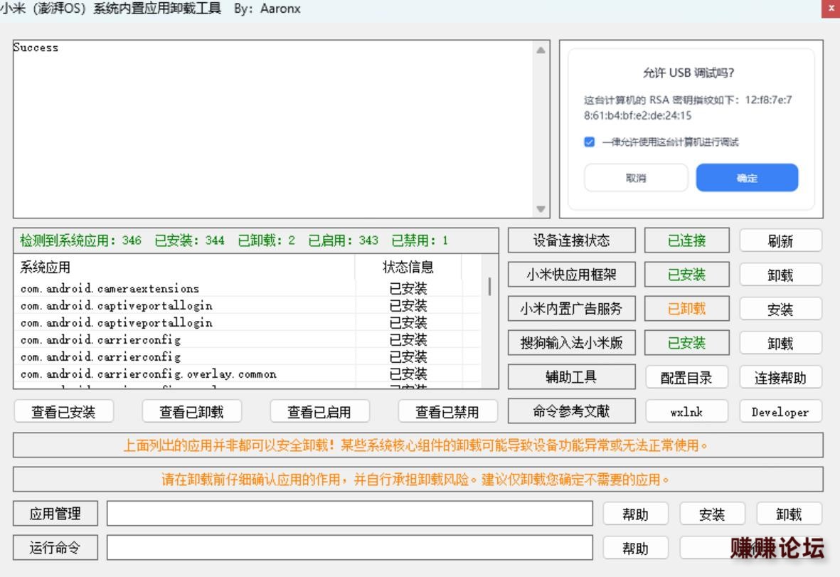Viewport: 840px width, 577px height.
Task: Click the 应用管理 button
Action: [x=55, y=514]
